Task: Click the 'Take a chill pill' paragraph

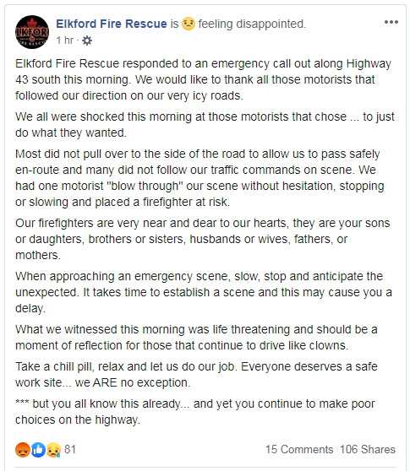Action: point(196,375)
